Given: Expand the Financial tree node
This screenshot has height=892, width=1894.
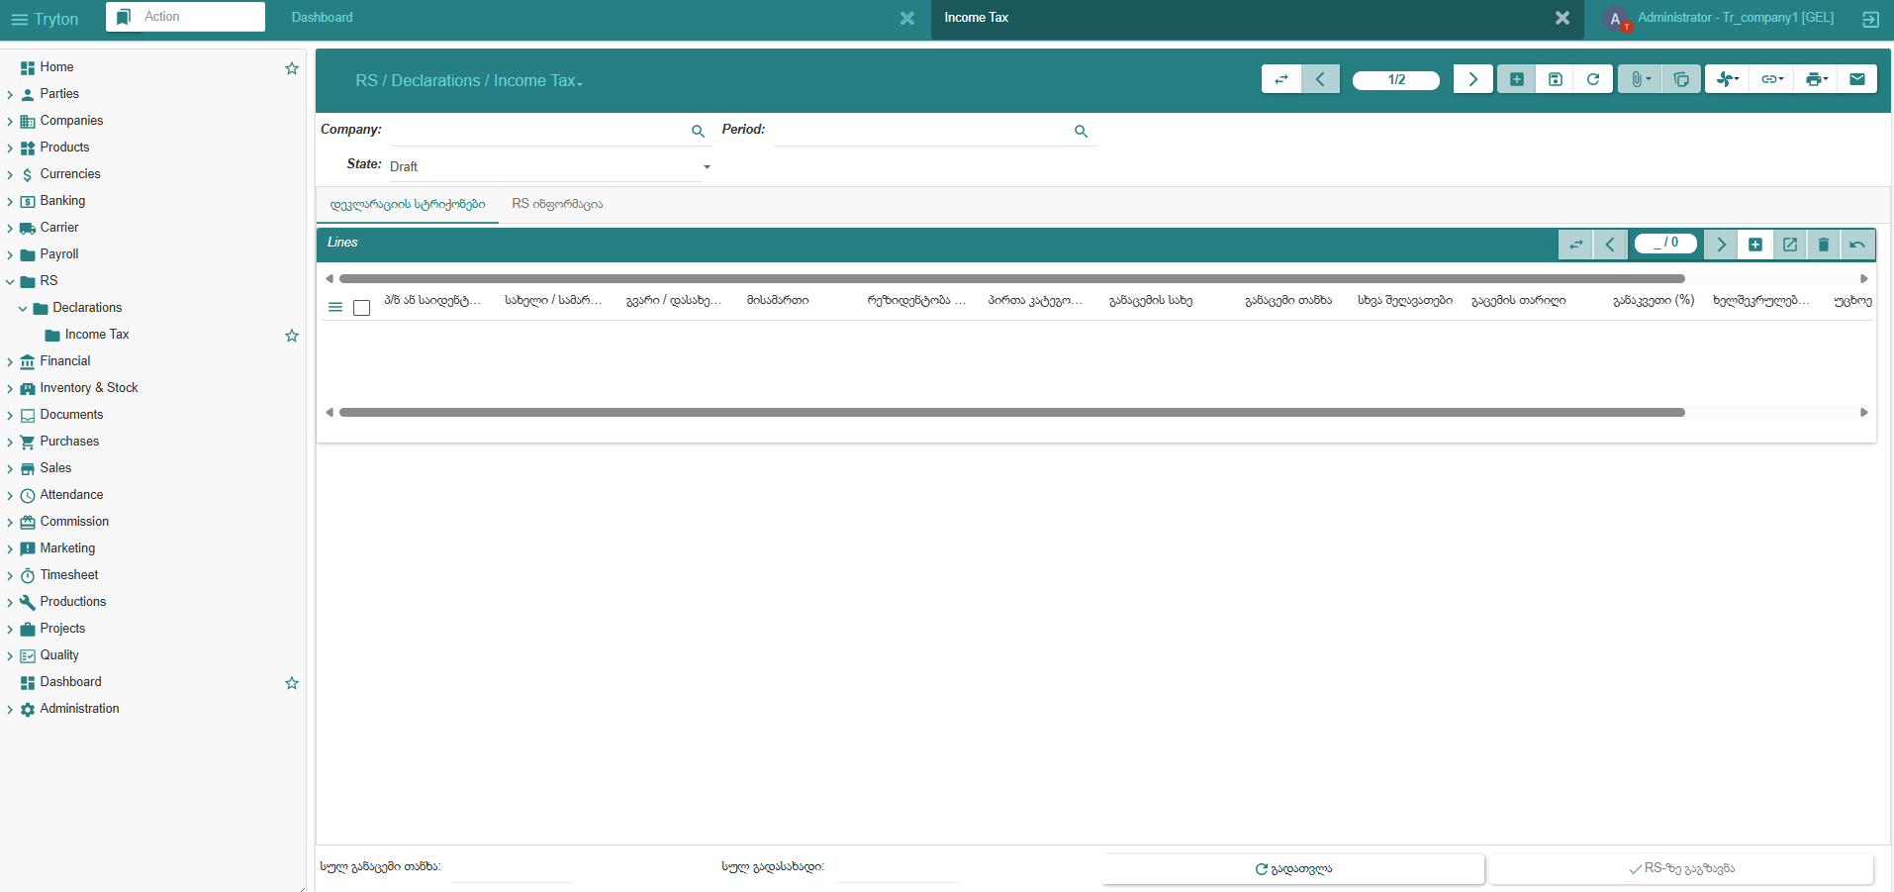Looking at the screenshot, I should tap(10, 362).
